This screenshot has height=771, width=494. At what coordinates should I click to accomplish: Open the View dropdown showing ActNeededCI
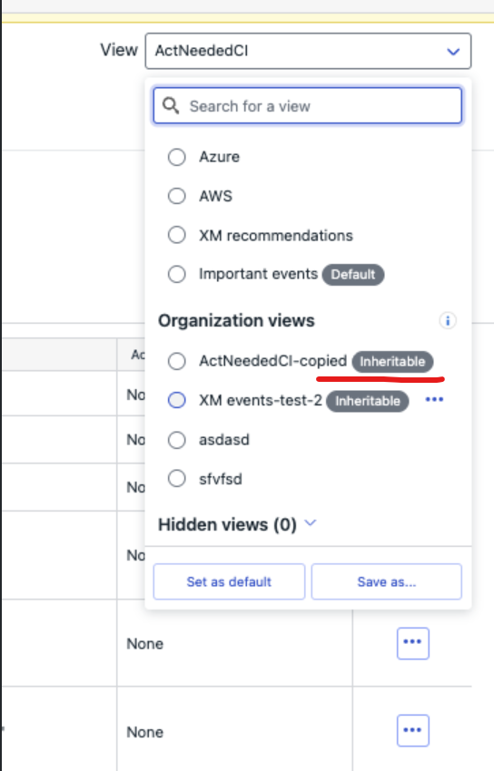coord(308,51)
